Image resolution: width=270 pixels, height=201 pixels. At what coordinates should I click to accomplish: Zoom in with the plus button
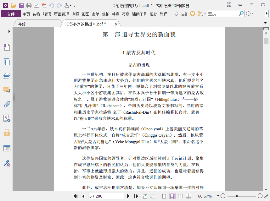click(260, 196)
